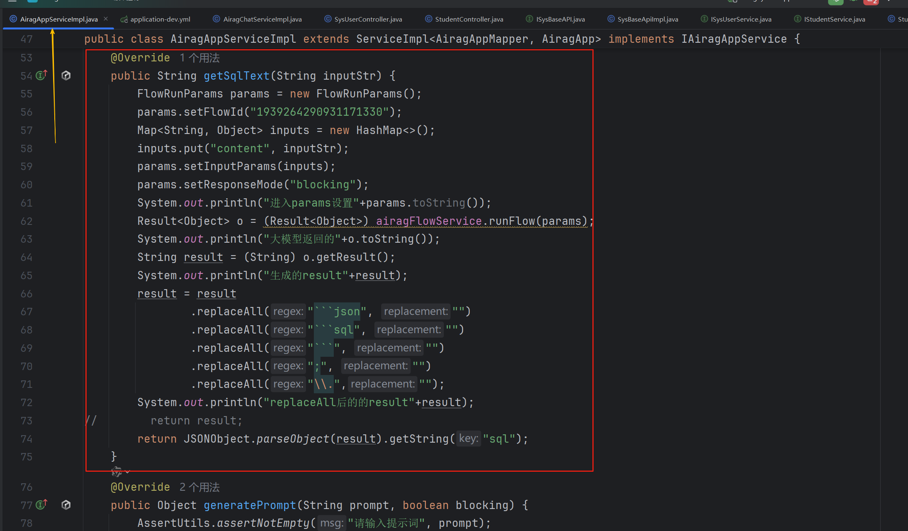Click the AI assistant icon below line 75

click(117, 472)
